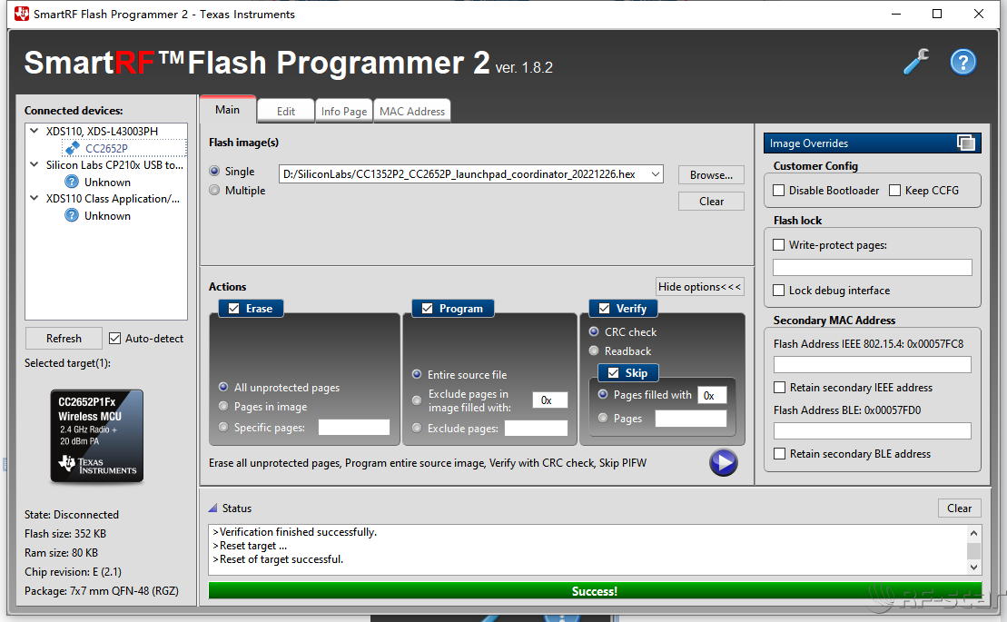The image size is (1007, 622).
Task: Click Hide options to collapse action options
Action: (699, 287)
